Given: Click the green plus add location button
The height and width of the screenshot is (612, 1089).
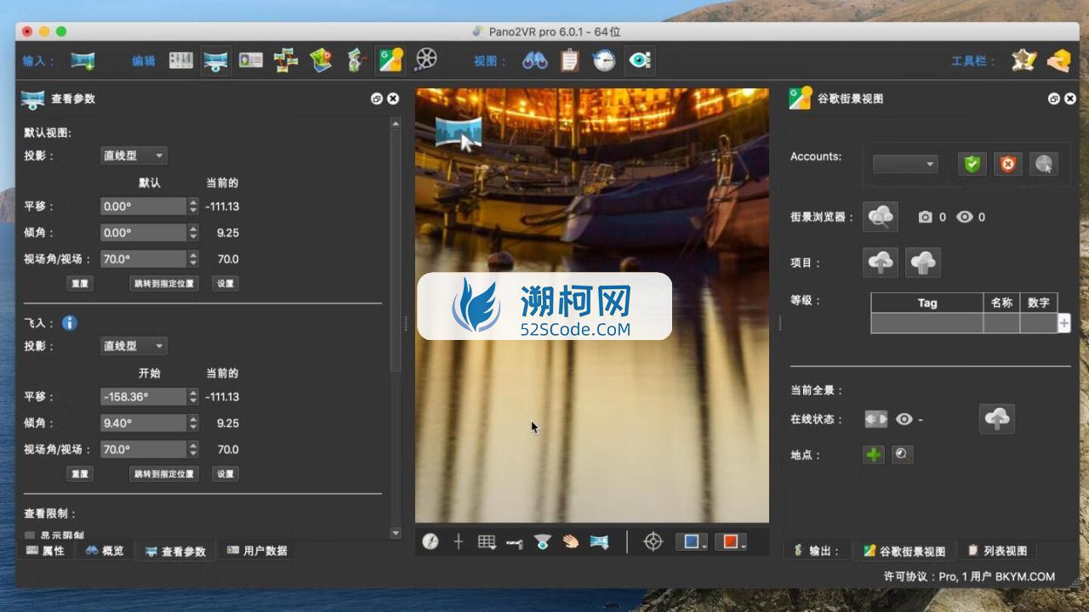Looking at the screenshot, I should pyautogui.click(x=874, y=455).
